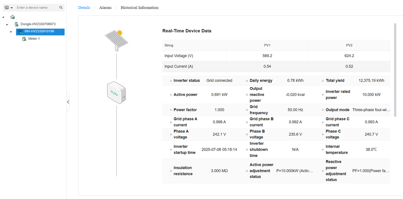The height and width of the screenshot is (199, 403).
Task: Open the Alarms tab
Action: pos(105,8)
